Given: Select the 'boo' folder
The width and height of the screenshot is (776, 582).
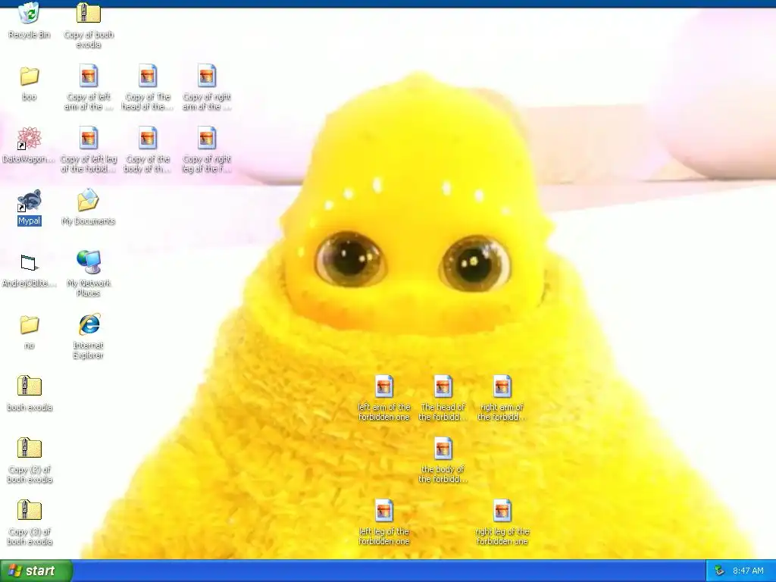Looking at the screenshot, I should pyautogui.click(x=30, y=77).
